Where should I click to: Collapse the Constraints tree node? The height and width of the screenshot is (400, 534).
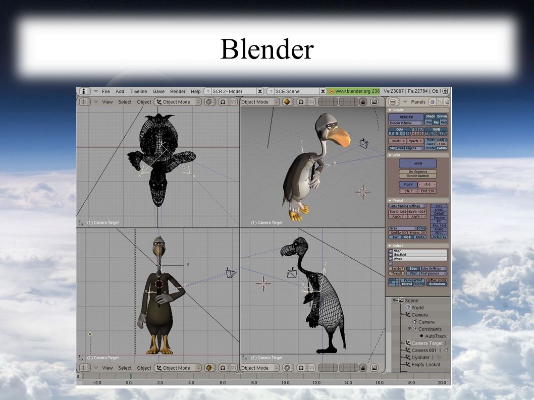pyautogui.click(x=409, y=329)
